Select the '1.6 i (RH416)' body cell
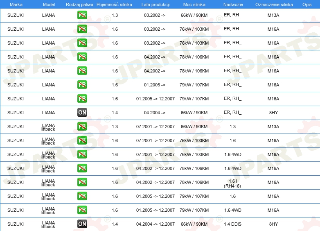This screenshot has height=231, width=320. 233,183
